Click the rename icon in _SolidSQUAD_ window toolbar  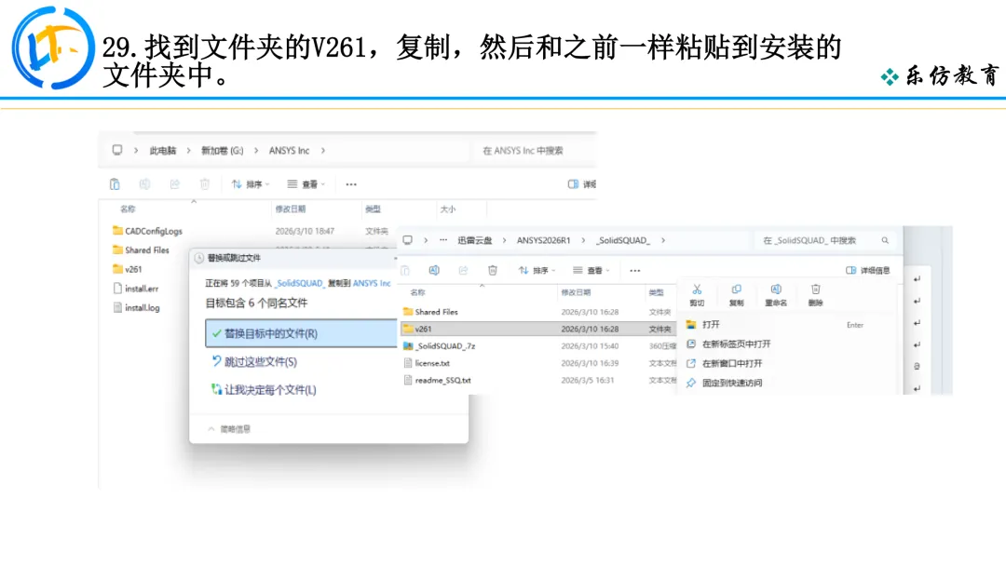pyautogui.click(x=434, y=271)
